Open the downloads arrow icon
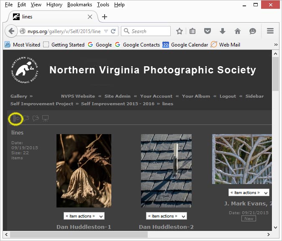 tap(222, 31)
